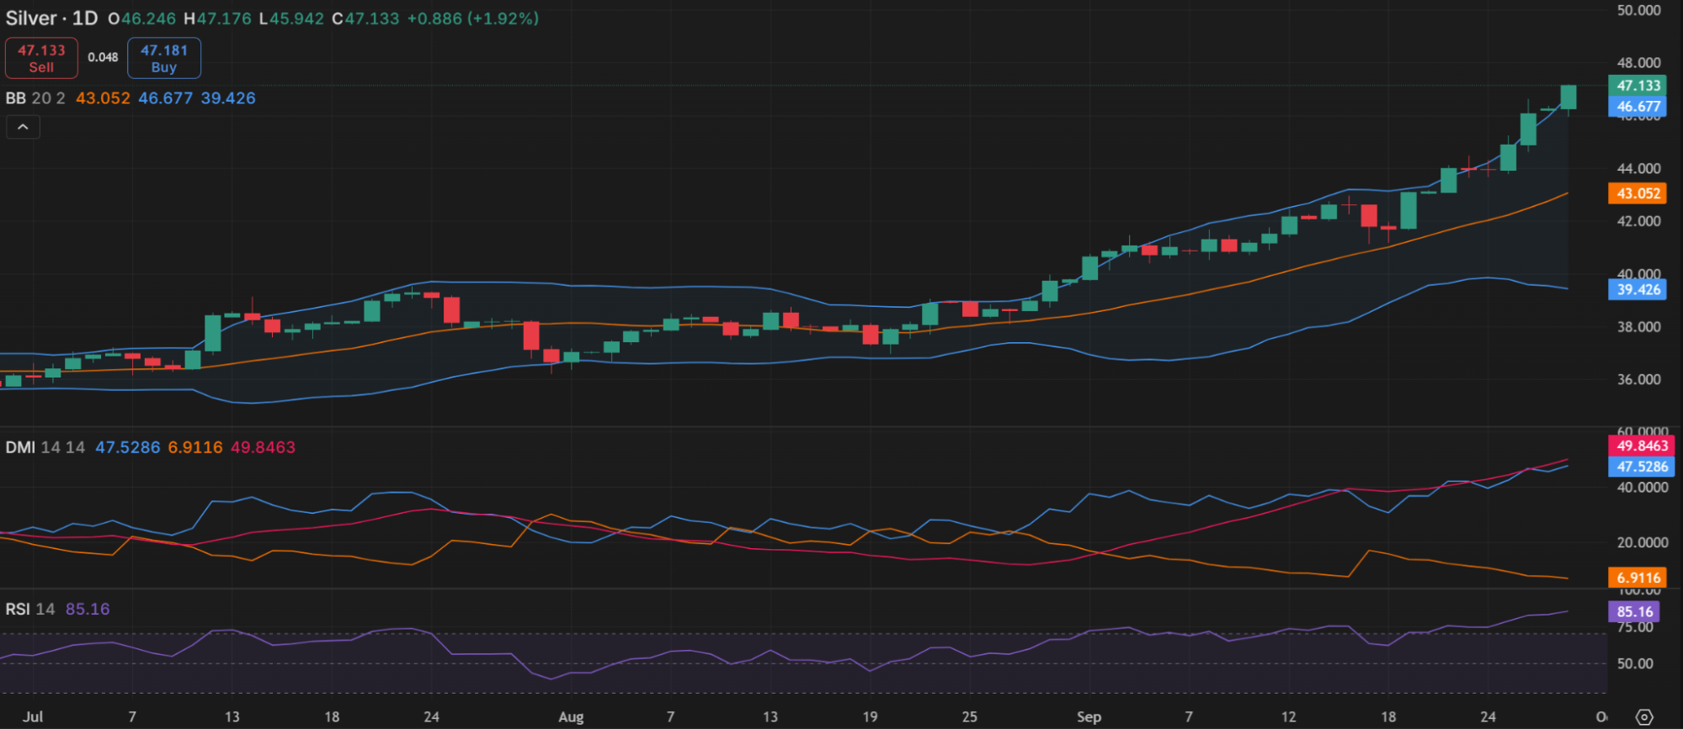Click the orange 6.9116 DMI axis label
This screenshot has width=1683, height=729.
pos(1638,578)
